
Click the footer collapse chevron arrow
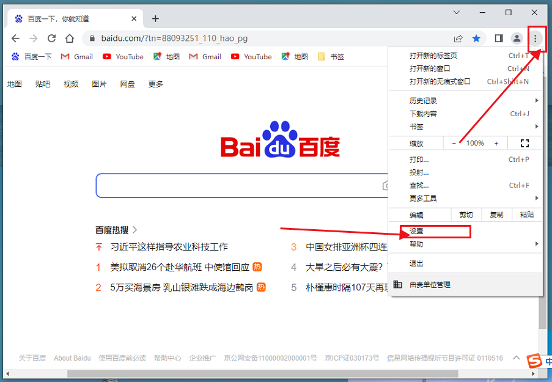point(516,358)
